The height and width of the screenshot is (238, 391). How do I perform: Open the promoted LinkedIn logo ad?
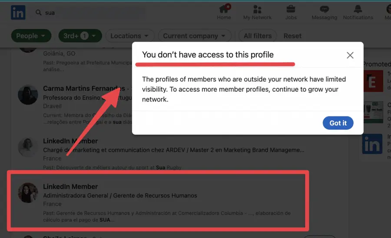372,144
